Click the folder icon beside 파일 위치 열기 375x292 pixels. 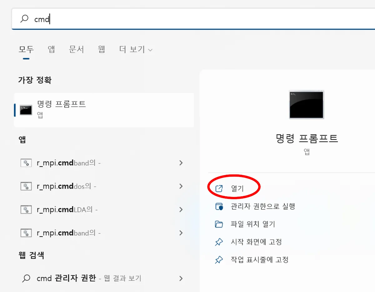[x=219, y=224]
